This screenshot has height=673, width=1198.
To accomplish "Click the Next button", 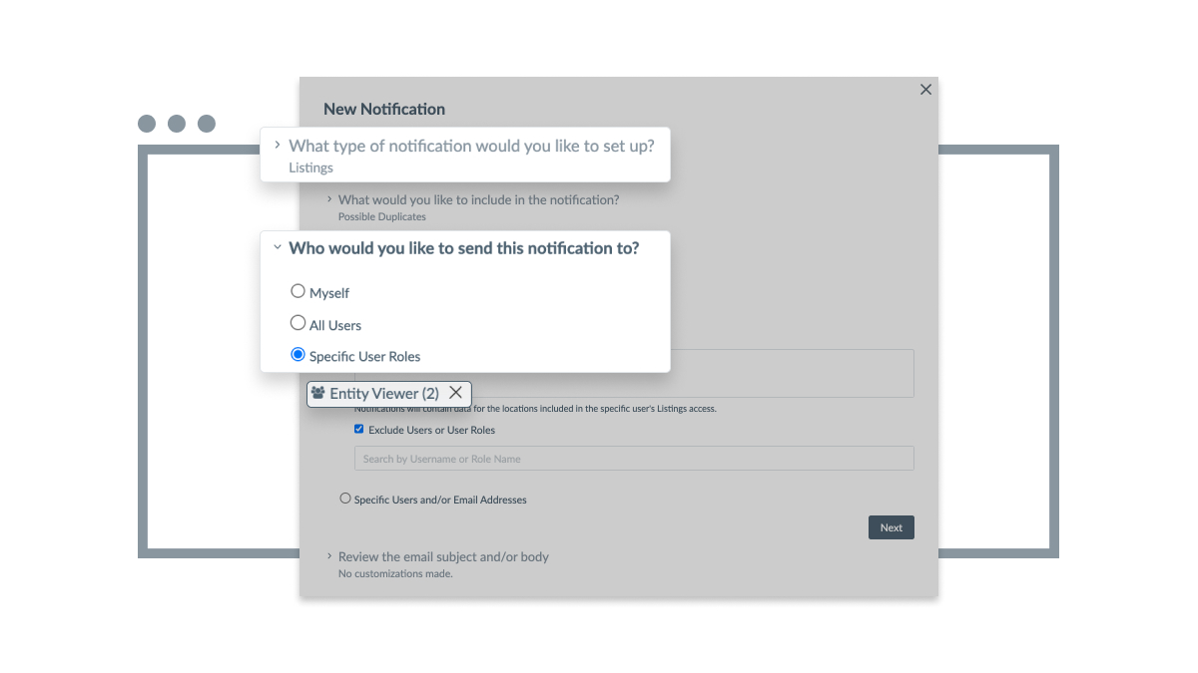I will pos(892,527).
